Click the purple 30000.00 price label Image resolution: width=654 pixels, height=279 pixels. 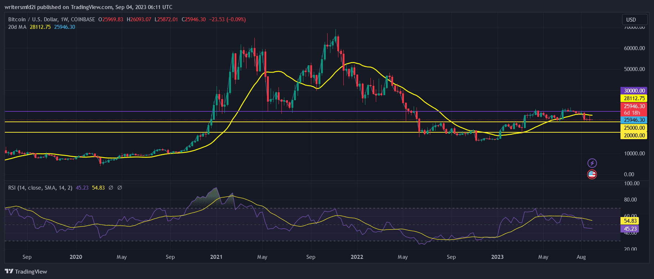[x=634, y=91]
